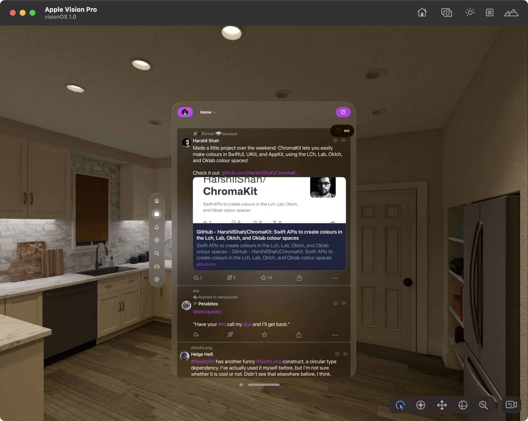528x421 pixels.
Task: Click the command-key keyboard capture icon
Action: (x=489, y=12)
